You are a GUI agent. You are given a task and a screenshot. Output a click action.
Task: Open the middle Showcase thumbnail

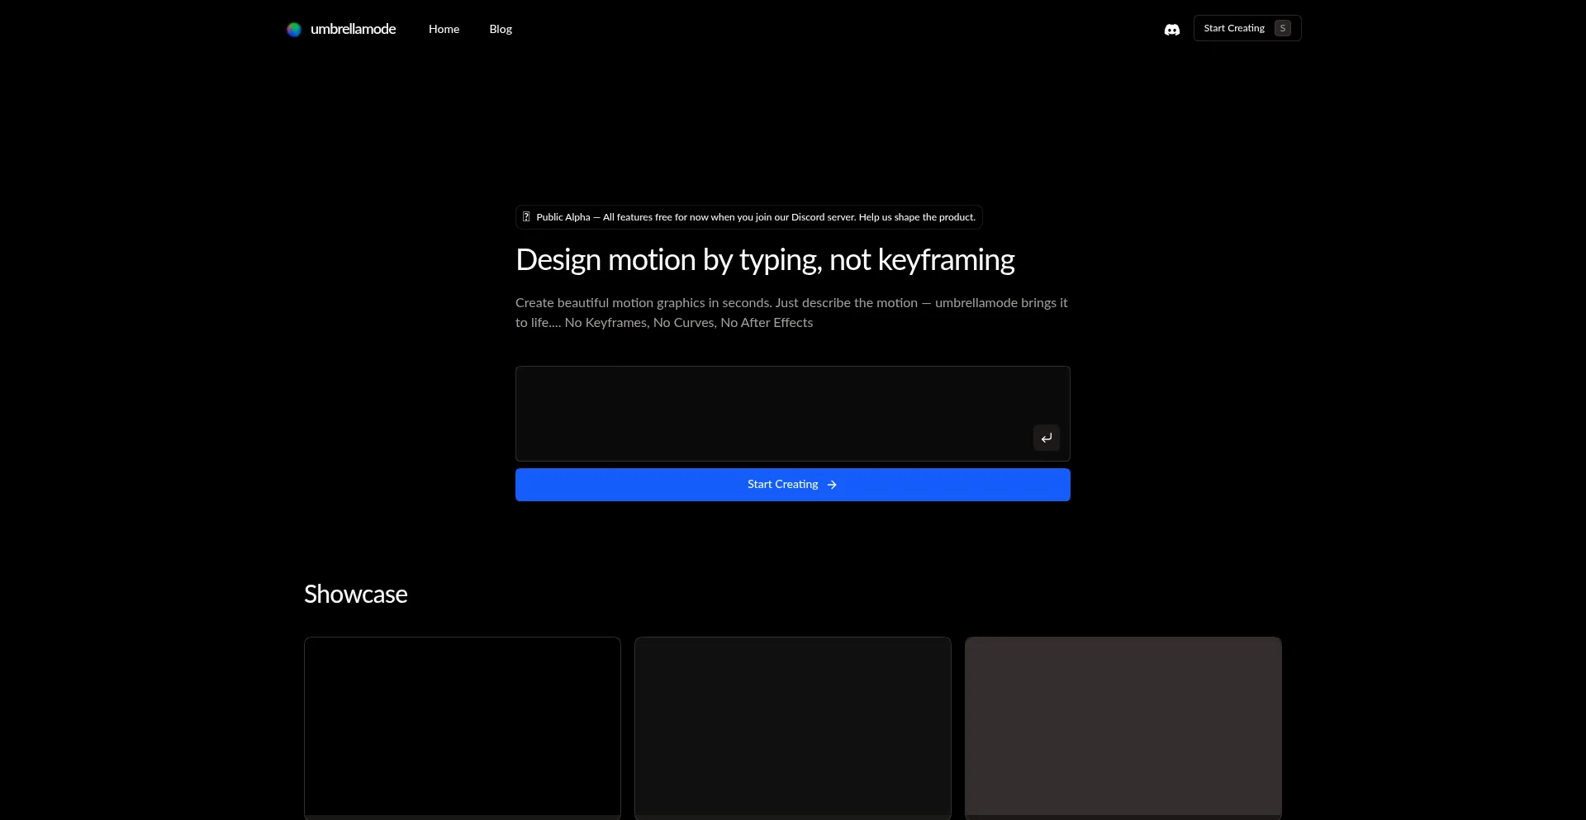coord(793,727)
